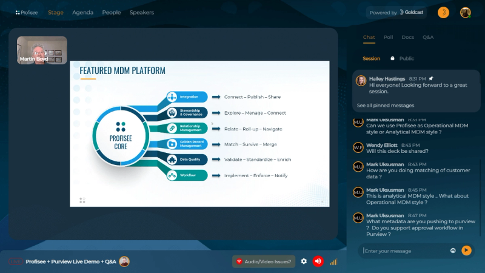485x273 pixels.
Task: Switch to the Chat tab
Action: tap(369, 37)
